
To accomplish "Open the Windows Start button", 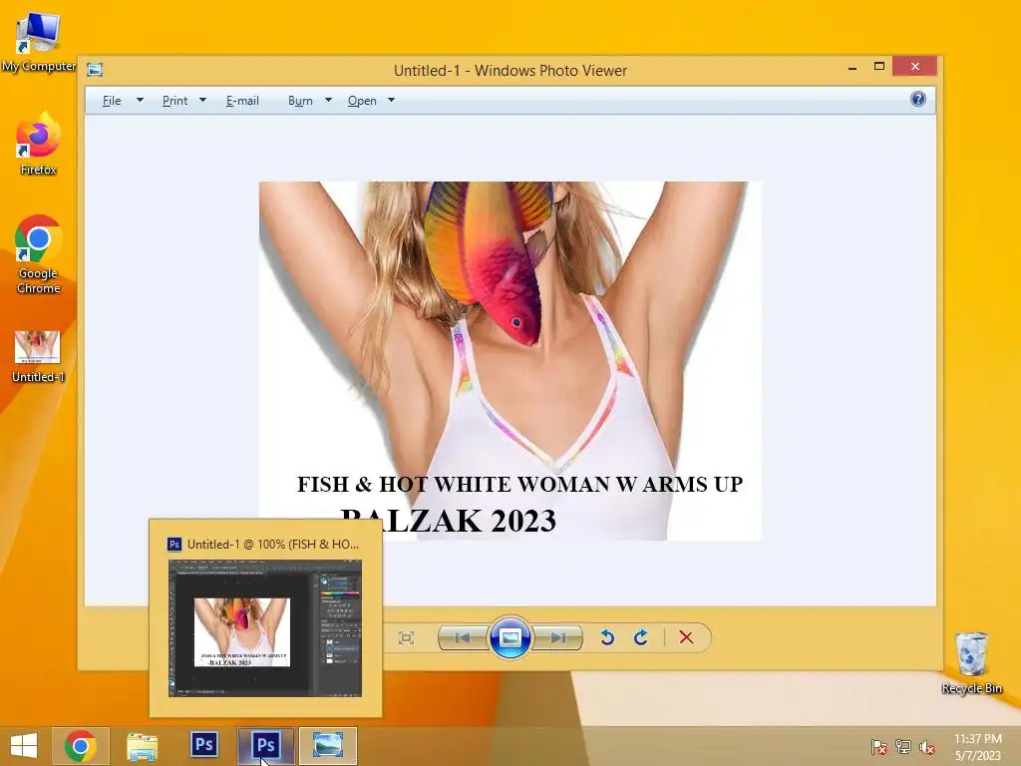I will point(24,746).
